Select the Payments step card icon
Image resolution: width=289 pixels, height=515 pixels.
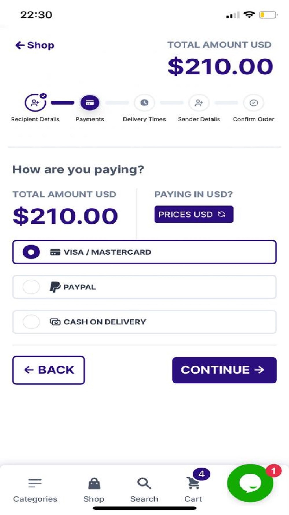click(90, 103)
